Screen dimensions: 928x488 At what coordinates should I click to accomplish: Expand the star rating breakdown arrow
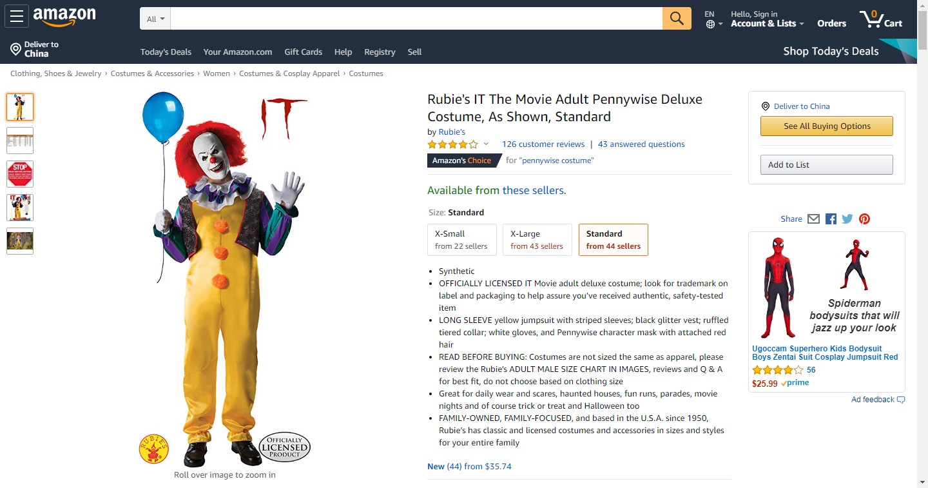[486, 144]
